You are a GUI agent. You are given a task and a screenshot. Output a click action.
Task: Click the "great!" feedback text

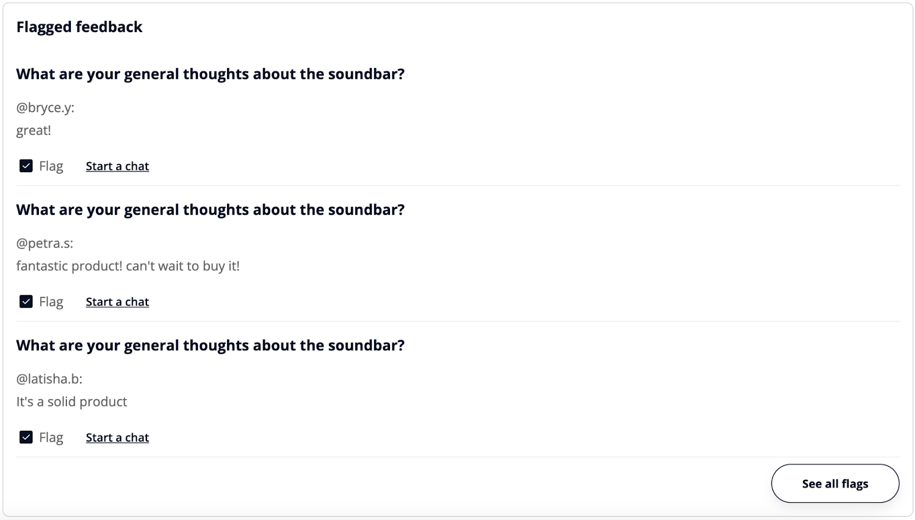(x=33, y=130)
